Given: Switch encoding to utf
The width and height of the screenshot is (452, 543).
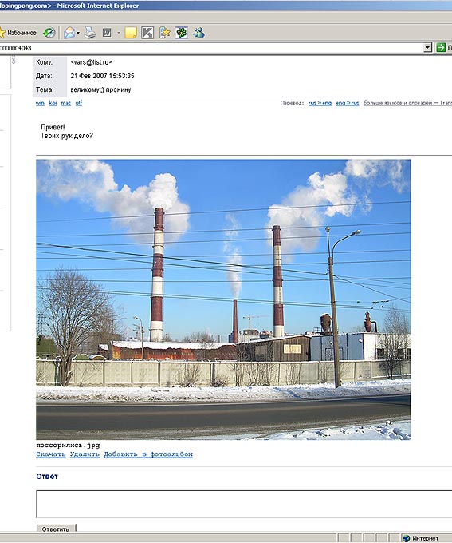Looking at the screenshot, I should [x=79, y=103].
